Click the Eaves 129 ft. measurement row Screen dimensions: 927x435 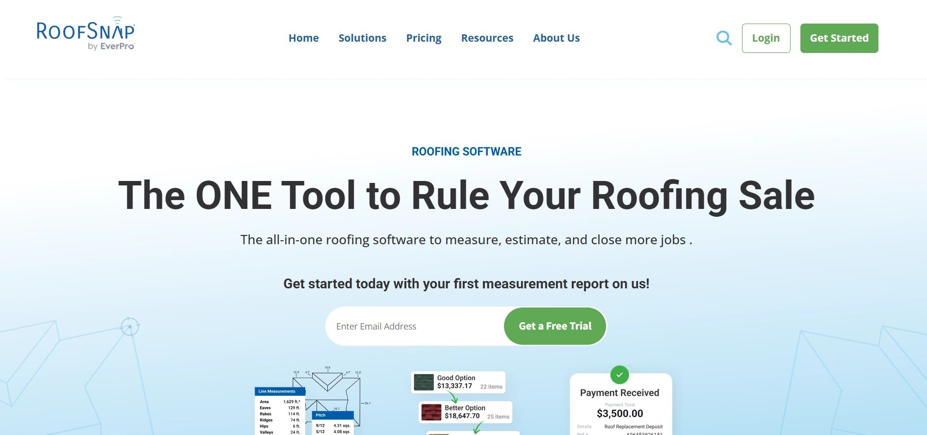pyautogui.click(x=280, y=408)
